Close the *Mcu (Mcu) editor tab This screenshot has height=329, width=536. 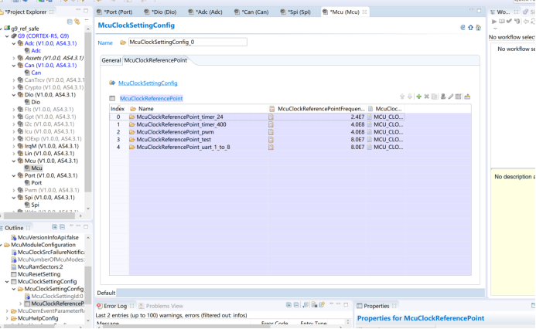[x=365, y=12]
